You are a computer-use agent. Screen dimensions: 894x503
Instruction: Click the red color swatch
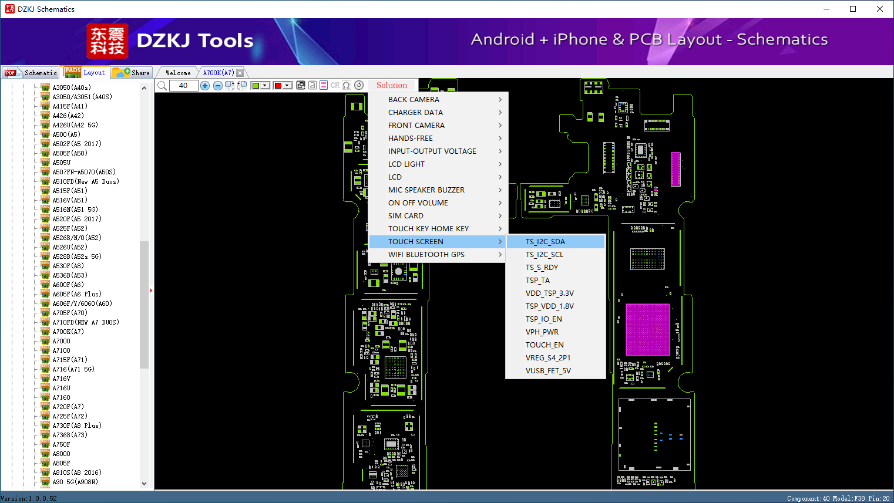tap(278, 86)
